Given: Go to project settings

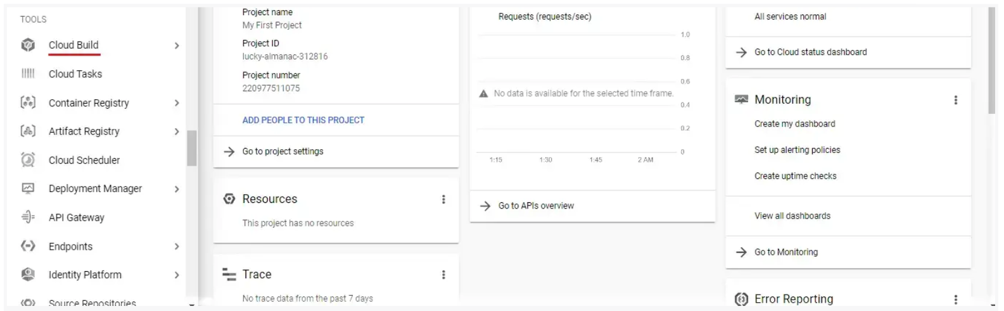Looking at the screenshot, I should click(283, 152).
